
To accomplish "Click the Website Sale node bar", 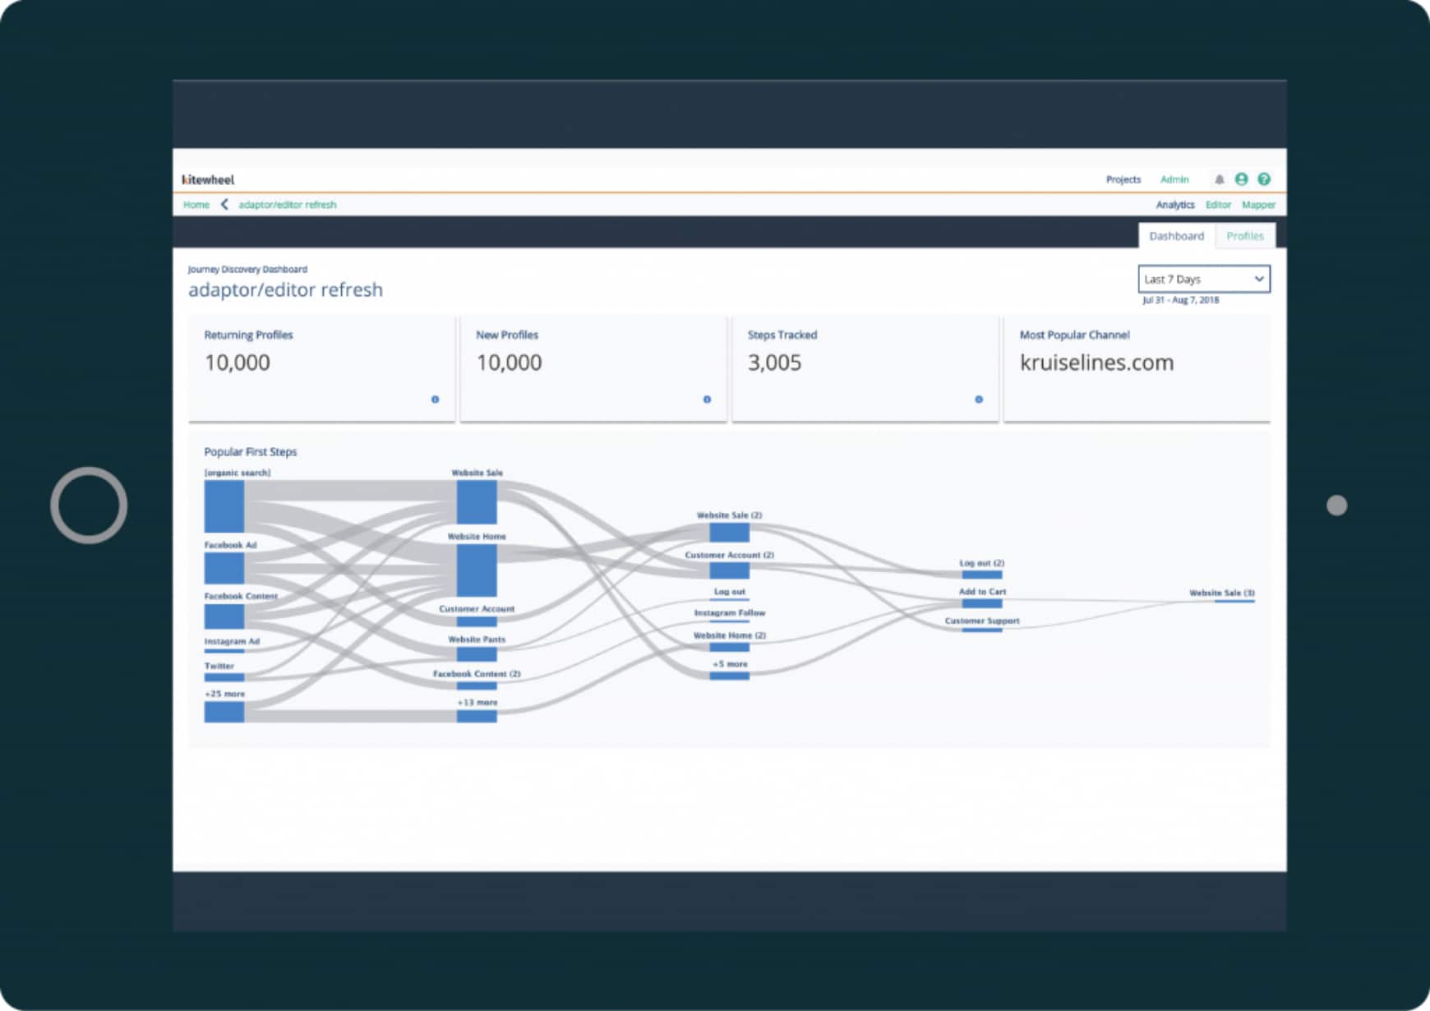I will (x=477, y=502).
